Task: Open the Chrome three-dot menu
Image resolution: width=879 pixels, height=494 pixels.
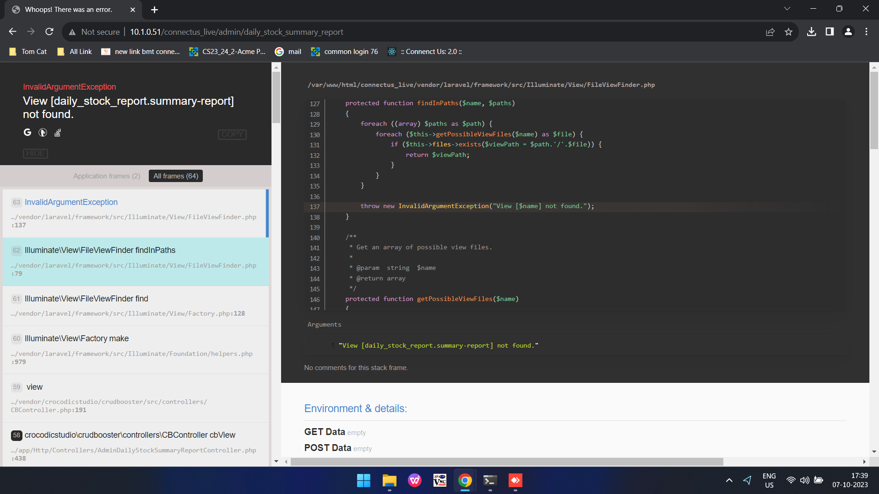Action: coord(866,32)
